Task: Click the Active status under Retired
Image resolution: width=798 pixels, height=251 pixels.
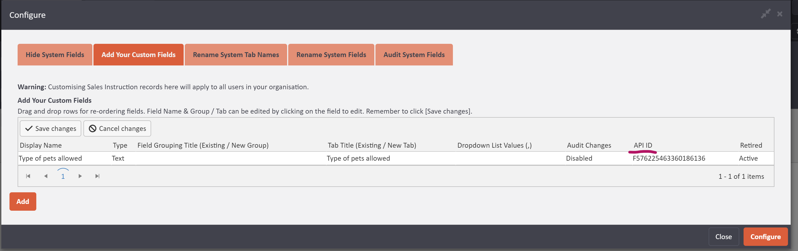Action: [748, 158]
